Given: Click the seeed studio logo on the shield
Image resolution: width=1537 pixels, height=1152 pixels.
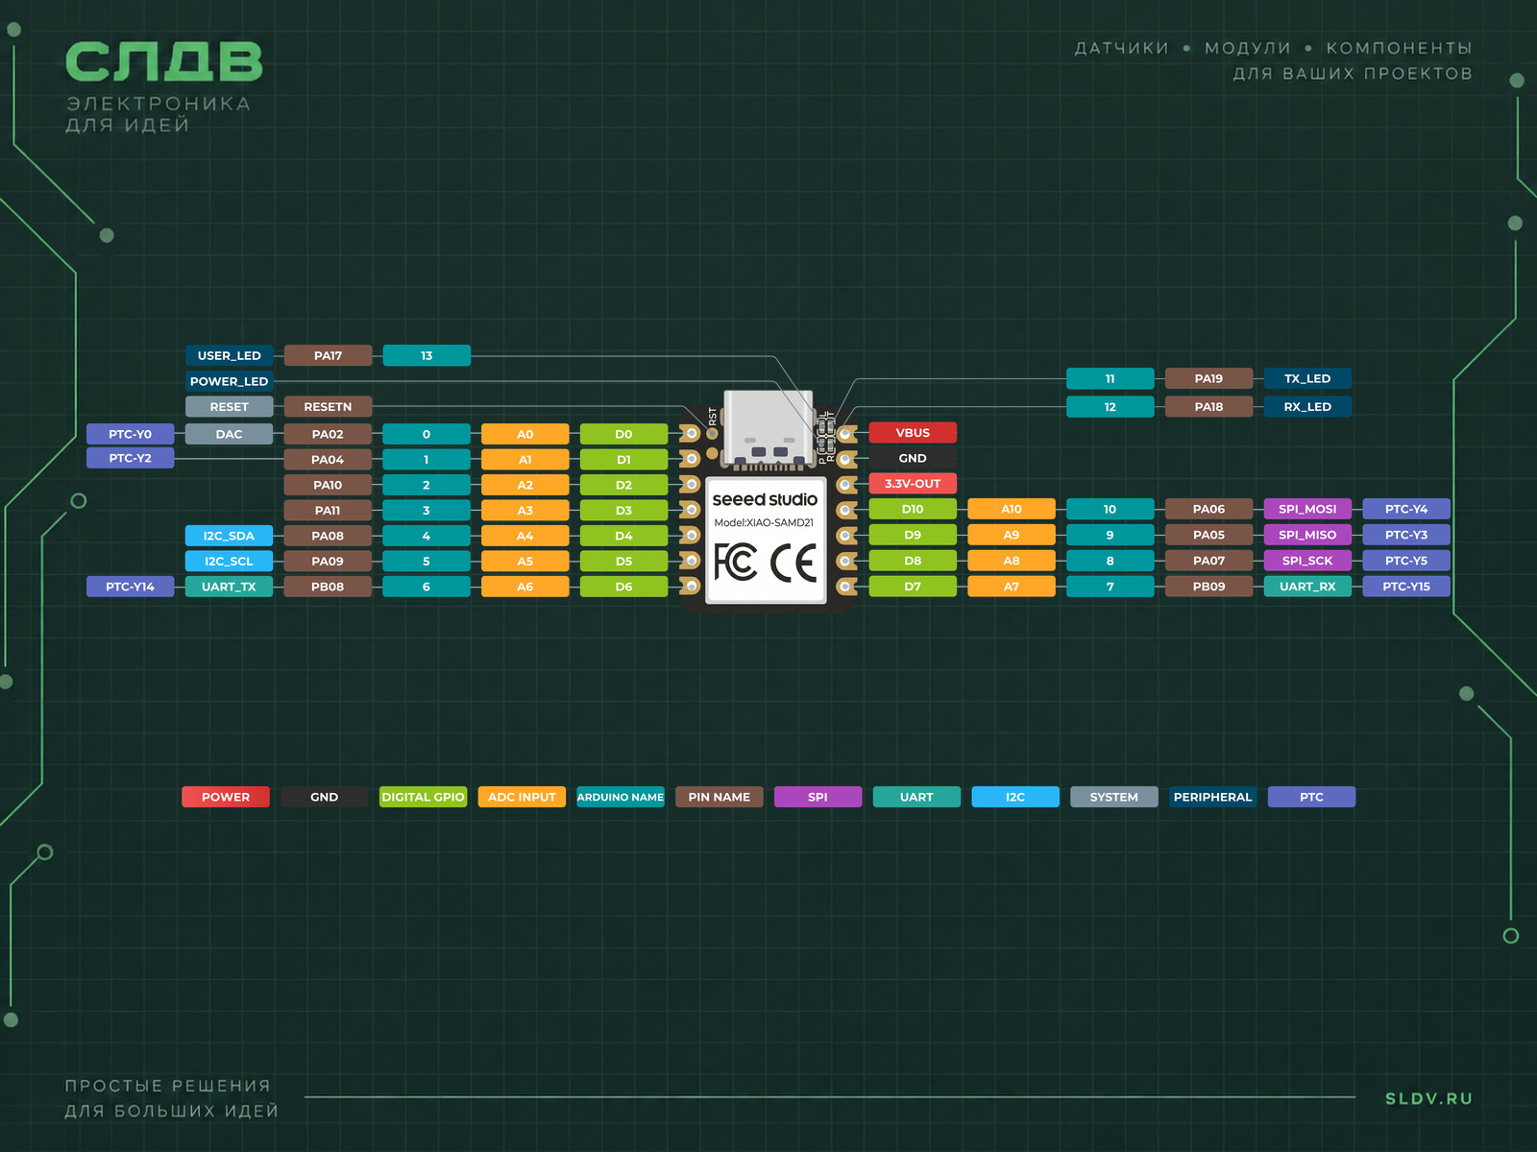Looking at the screenshot, I should (x=765, y=499).
